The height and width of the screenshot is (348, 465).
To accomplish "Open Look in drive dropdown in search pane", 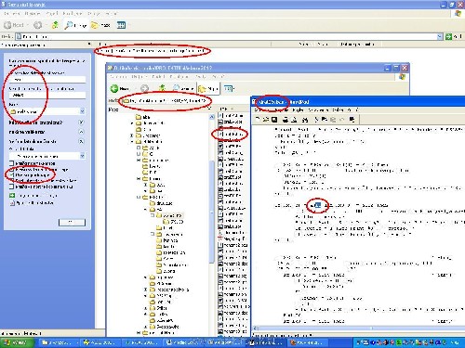I will (82, 111).
